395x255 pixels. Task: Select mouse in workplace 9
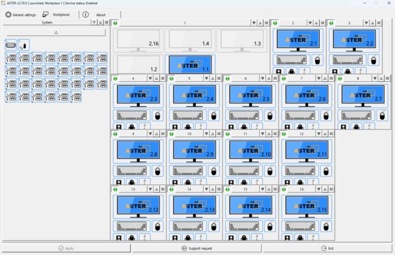pyautogui.click(x=158, y=171)
